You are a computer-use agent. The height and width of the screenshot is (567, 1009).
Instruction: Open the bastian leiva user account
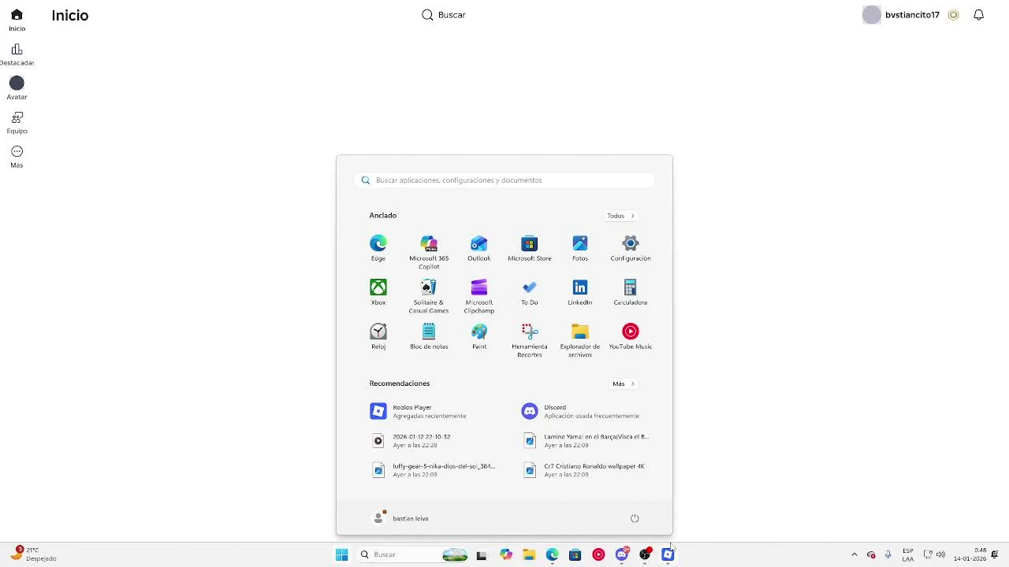pyautogui.click(x=401, y=518)
